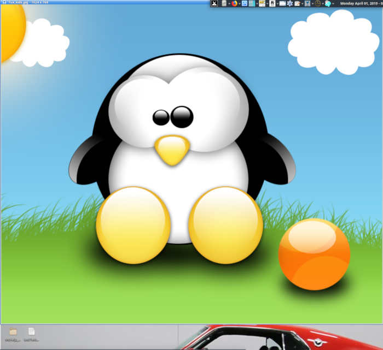Expand the dropdown arrow beside the Firefox icon
The width and height of the screenshot is (383, 350).
(239, 3)
